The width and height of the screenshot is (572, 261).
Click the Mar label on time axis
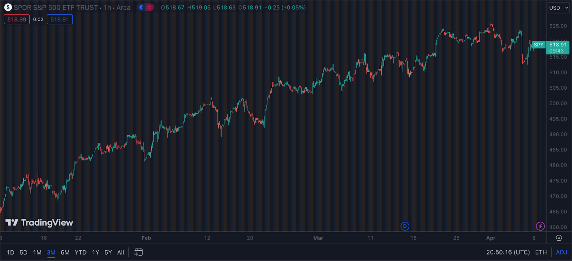click(318, 238)
